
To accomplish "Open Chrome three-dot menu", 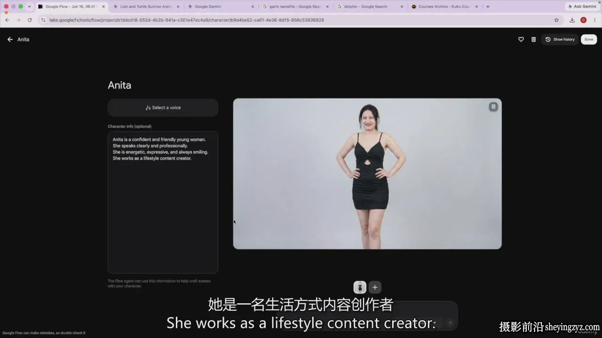I will point(594,20).
